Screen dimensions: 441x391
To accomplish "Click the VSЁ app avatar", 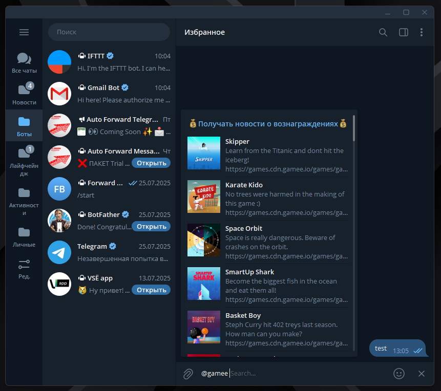I will [59, 284].
